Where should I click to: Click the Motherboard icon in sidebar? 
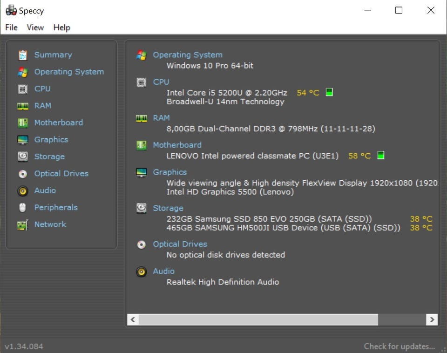23,123
